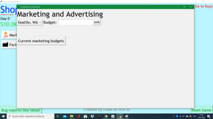The width and height of the screenshot is (213, 119).
Task: Minimize the Marketing and Advertising window
Action: click(x=178, y=7)
